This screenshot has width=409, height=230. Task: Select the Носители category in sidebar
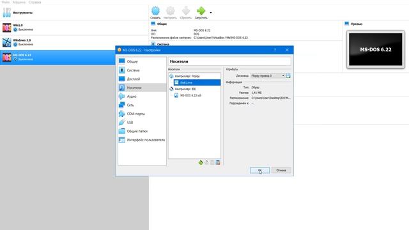[x=142, y=88]
